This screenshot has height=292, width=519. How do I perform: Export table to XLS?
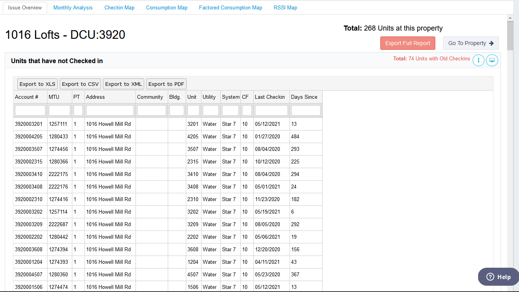point(37,84)
